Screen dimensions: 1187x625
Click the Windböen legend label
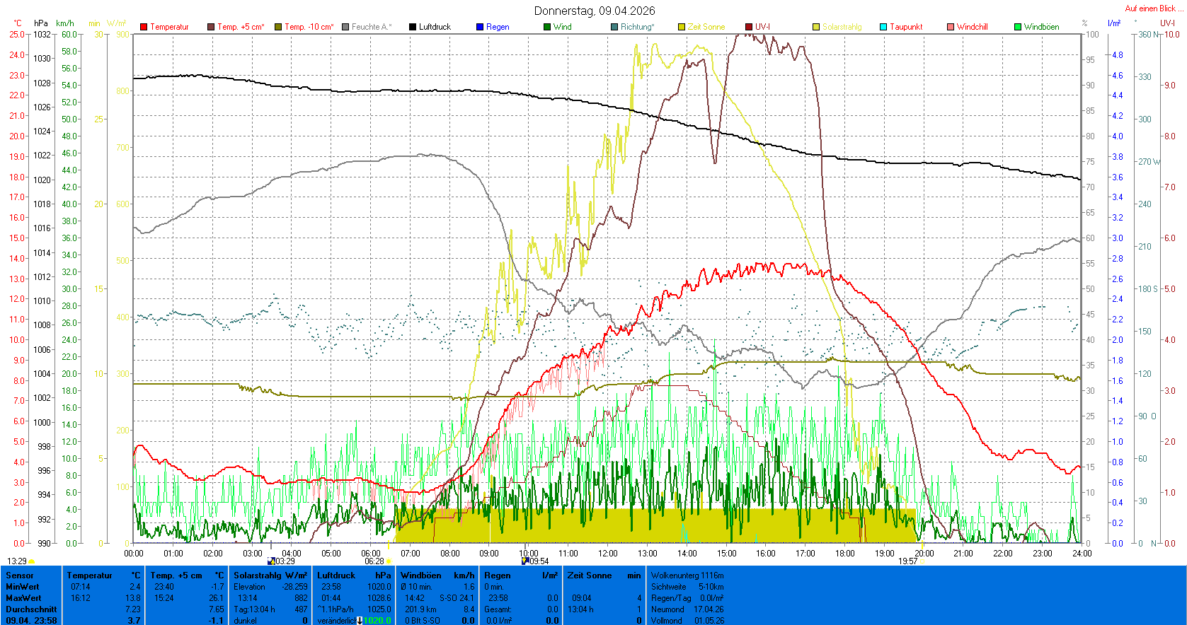pos(1041,27)
